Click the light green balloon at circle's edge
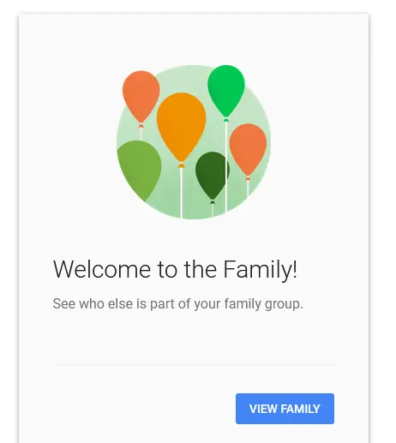396x443 pixels. click(x=140, y=171)
